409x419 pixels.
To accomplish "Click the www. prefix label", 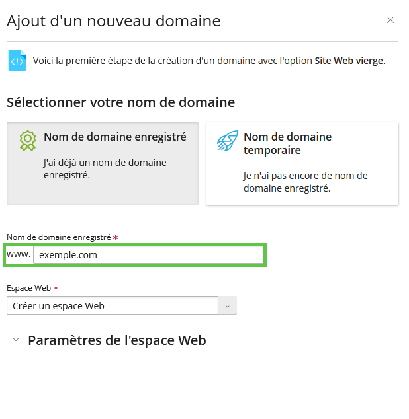I will (x=19, y=254).
